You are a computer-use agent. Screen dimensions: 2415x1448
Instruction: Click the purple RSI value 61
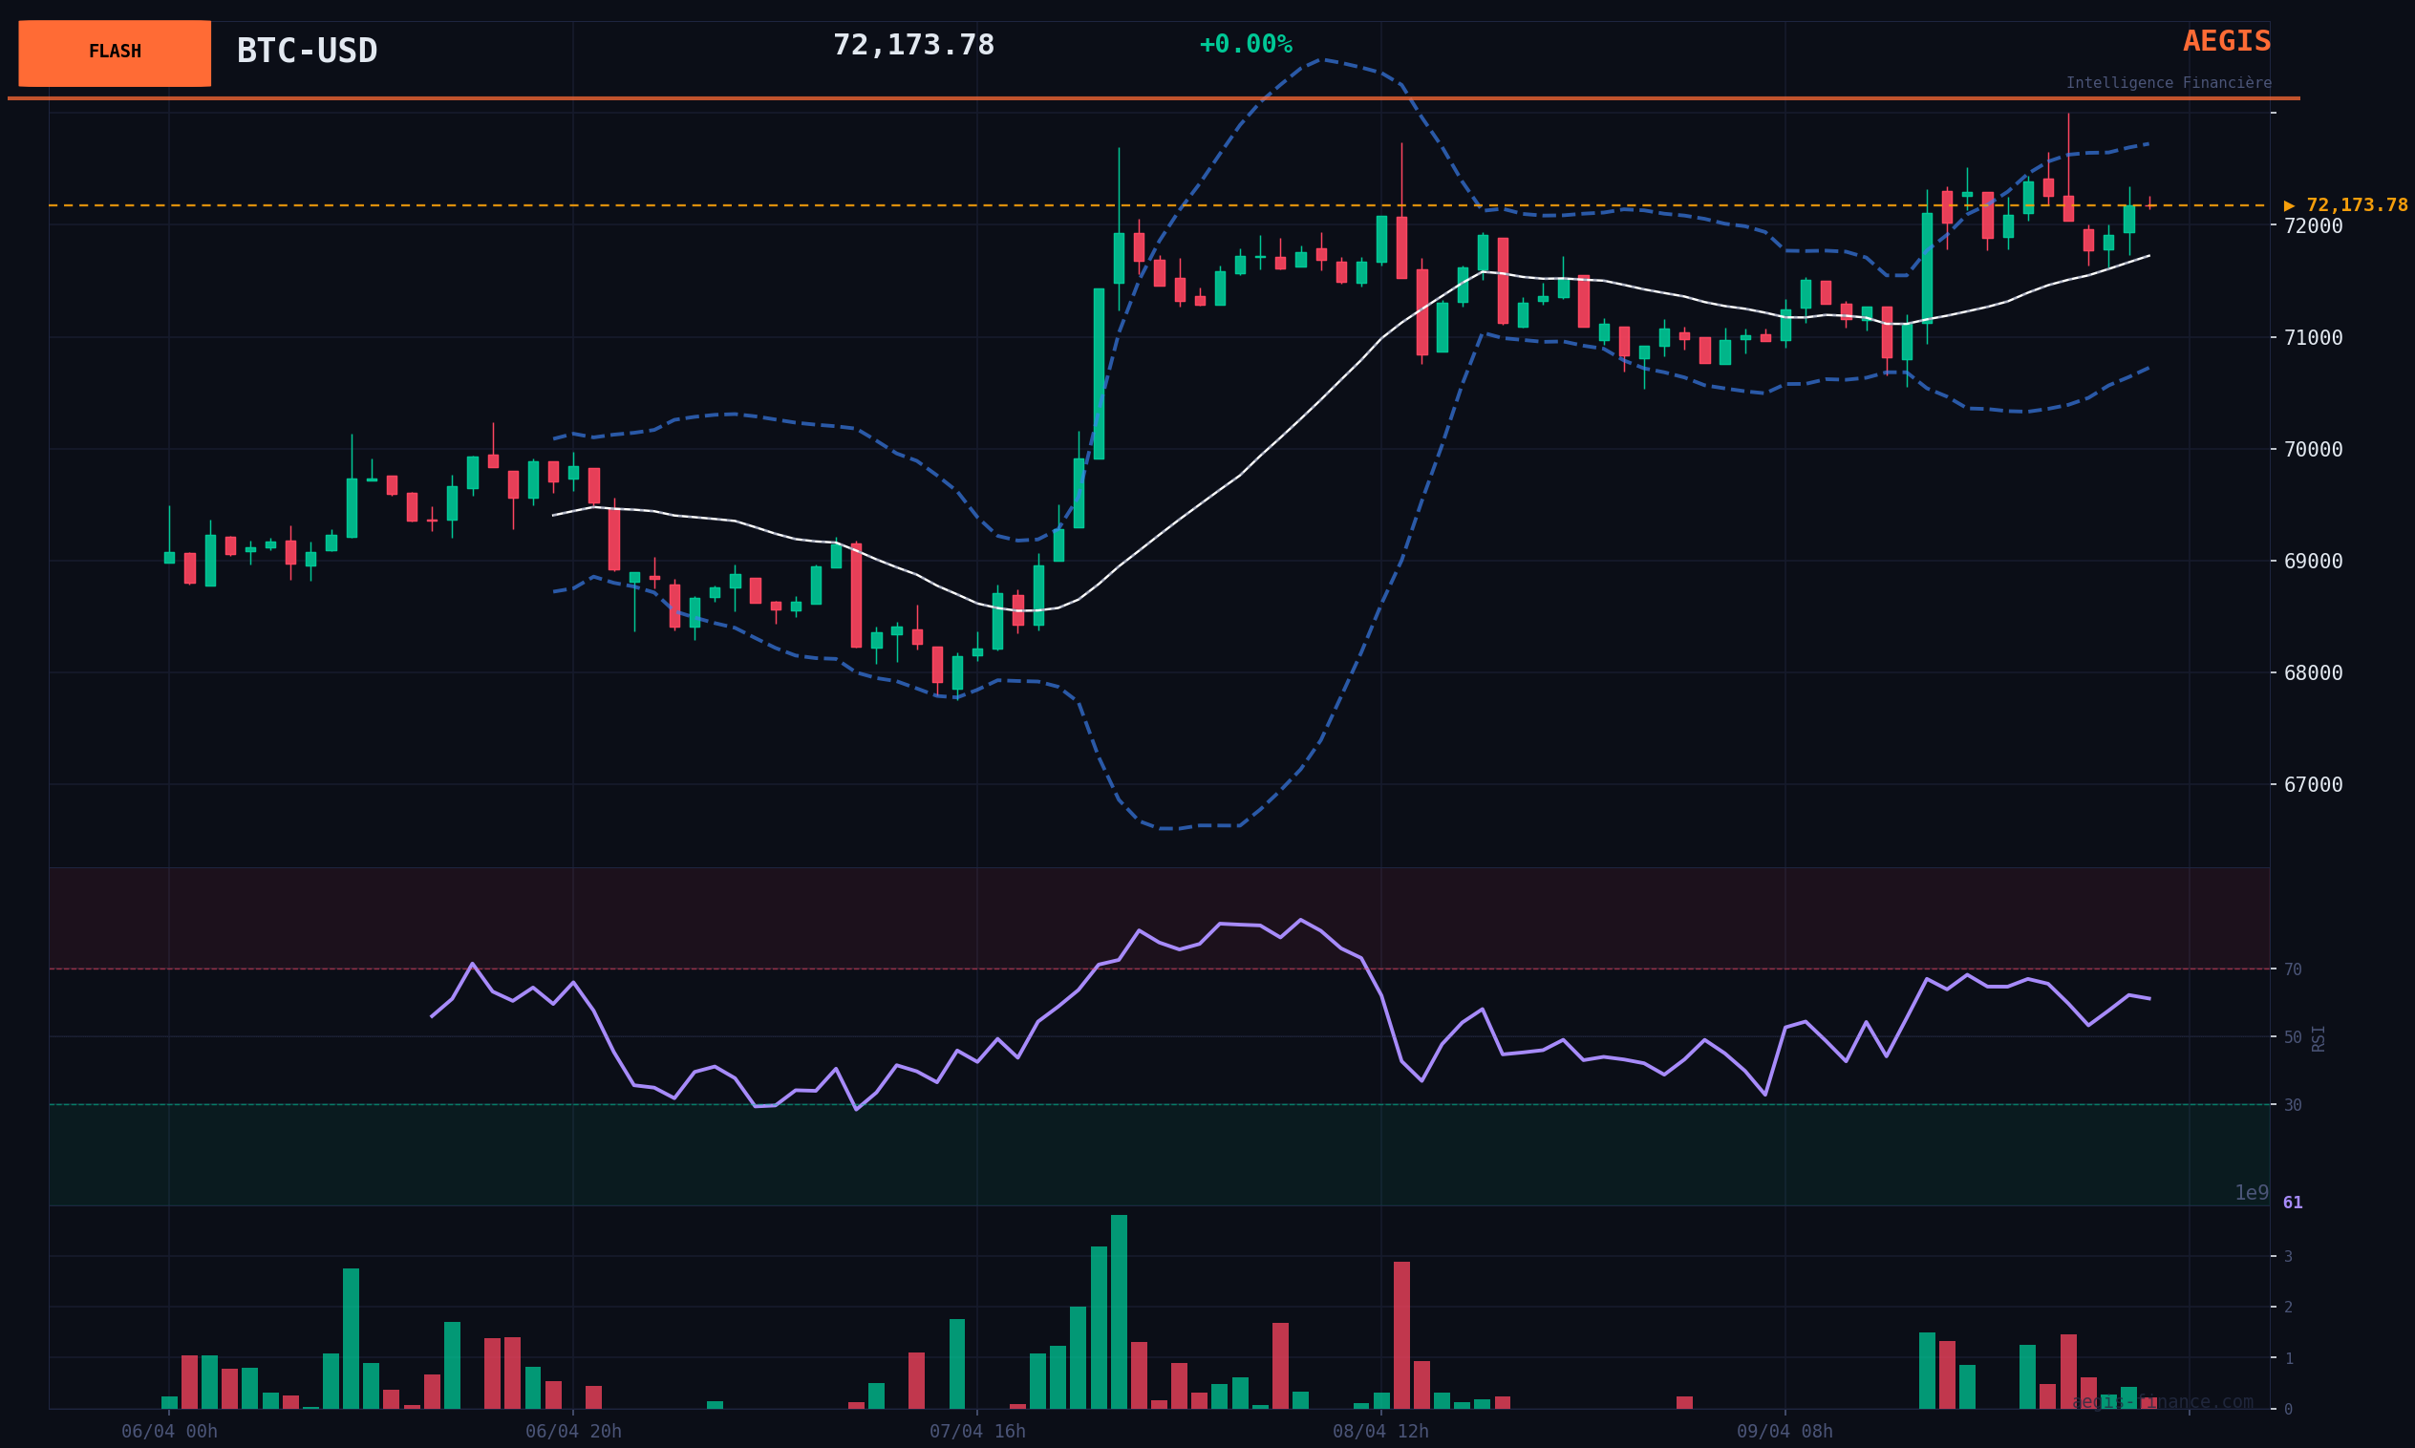[2292, 1203]
